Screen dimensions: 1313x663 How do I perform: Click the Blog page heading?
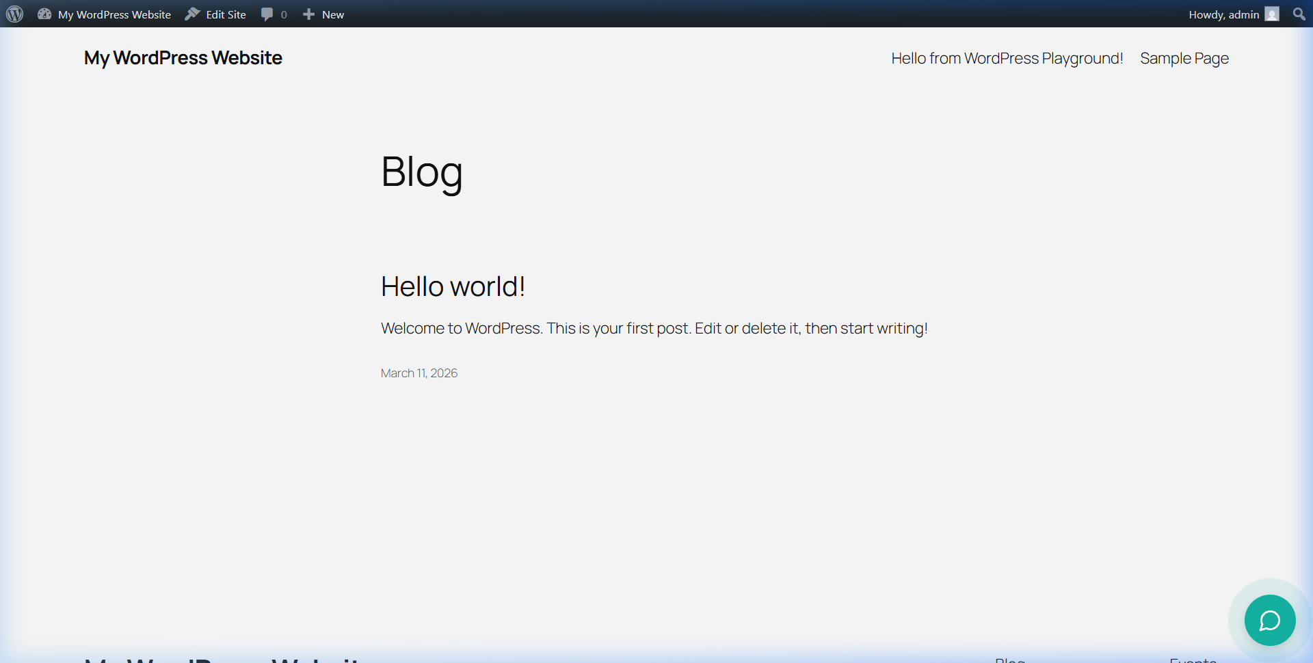point(422,172)
